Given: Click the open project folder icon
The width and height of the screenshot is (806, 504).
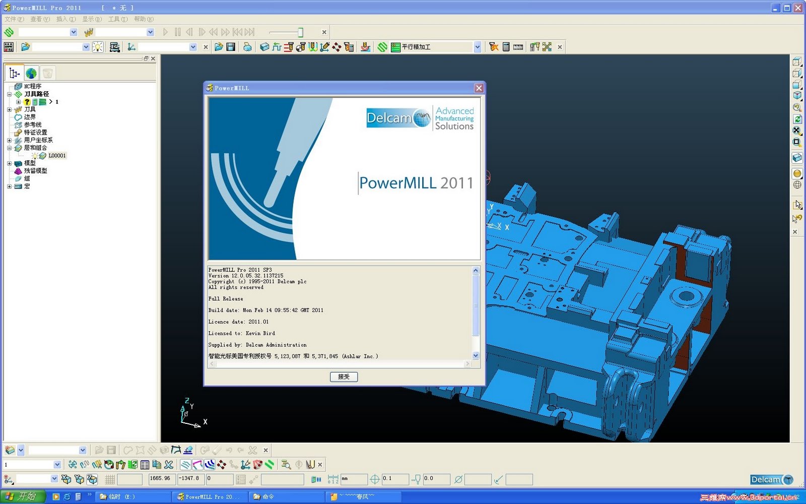Looking at the screenshot, I should [219, 47].
